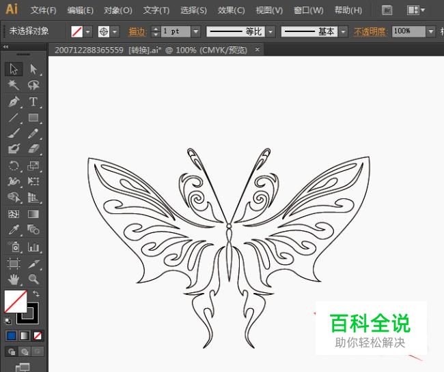Select the Eyedropper tool
The image size is (444, 372).
tap(13, 230)
